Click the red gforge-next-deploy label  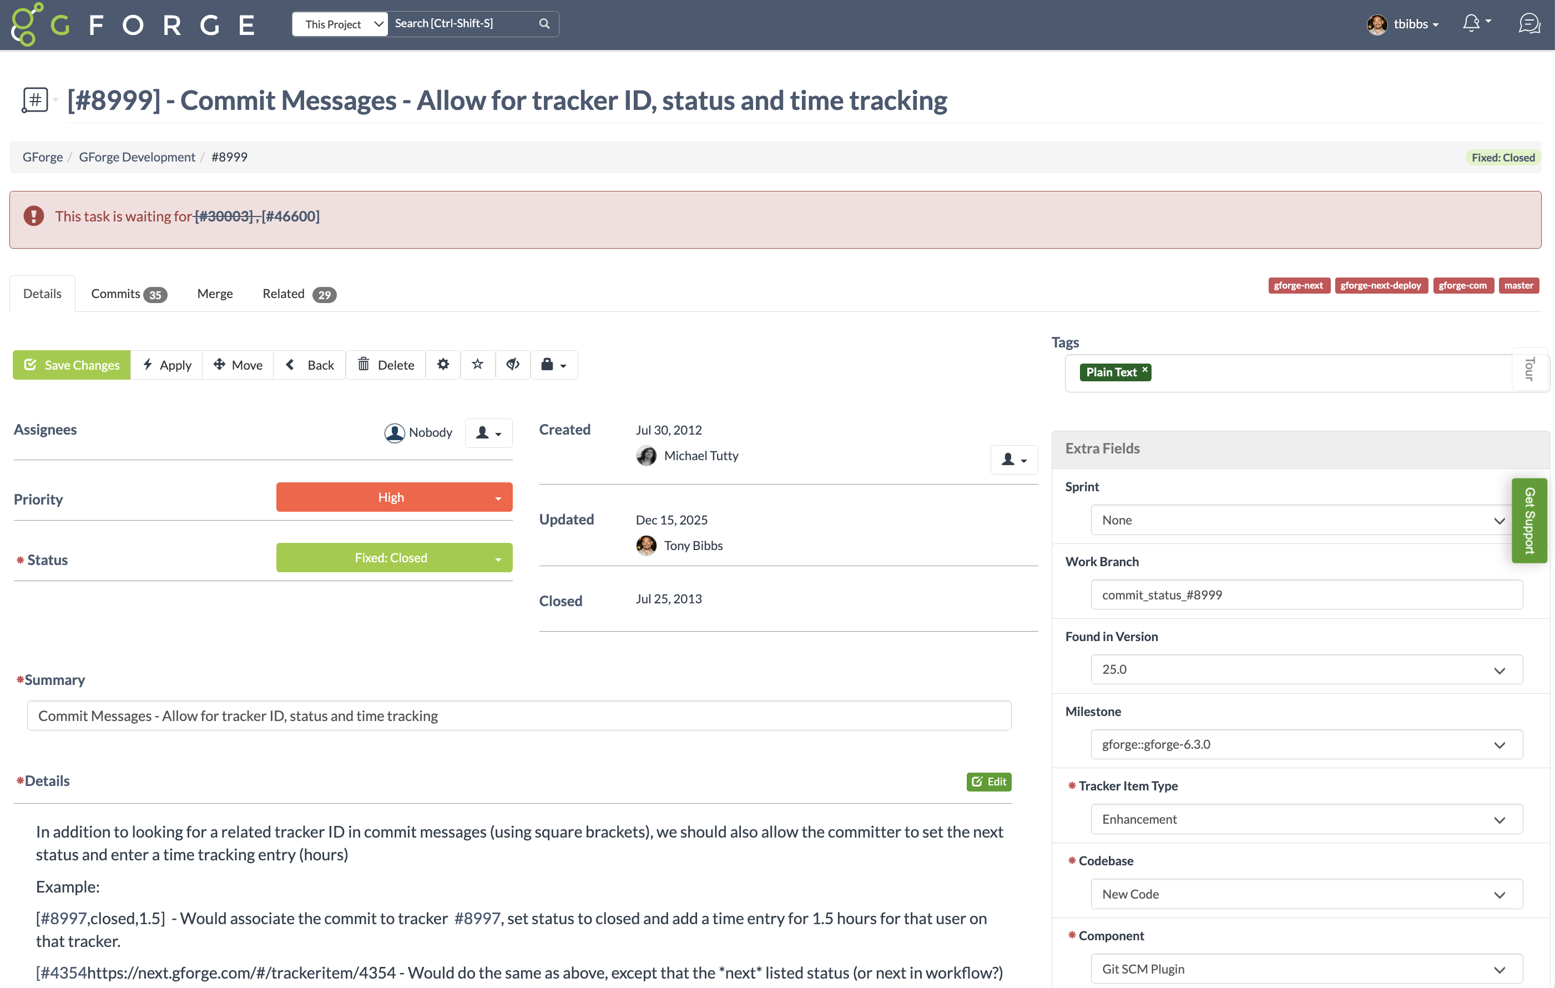1381,285
